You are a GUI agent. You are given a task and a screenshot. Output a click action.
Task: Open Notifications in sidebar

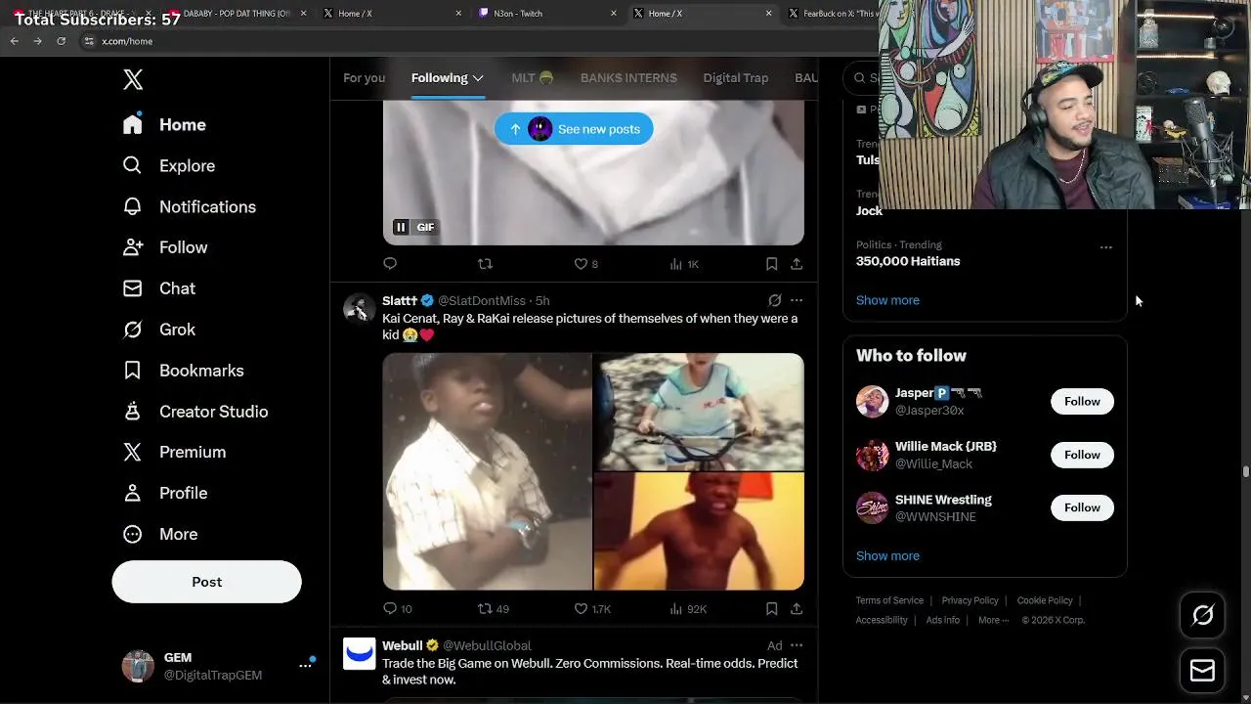click(189, 206)
